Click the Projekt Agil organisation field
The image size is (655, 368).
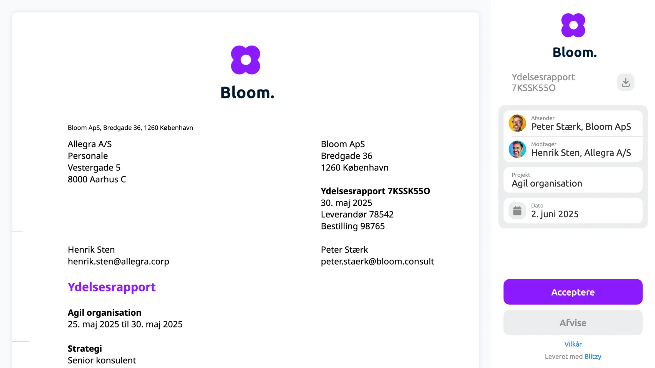[573, 180]
